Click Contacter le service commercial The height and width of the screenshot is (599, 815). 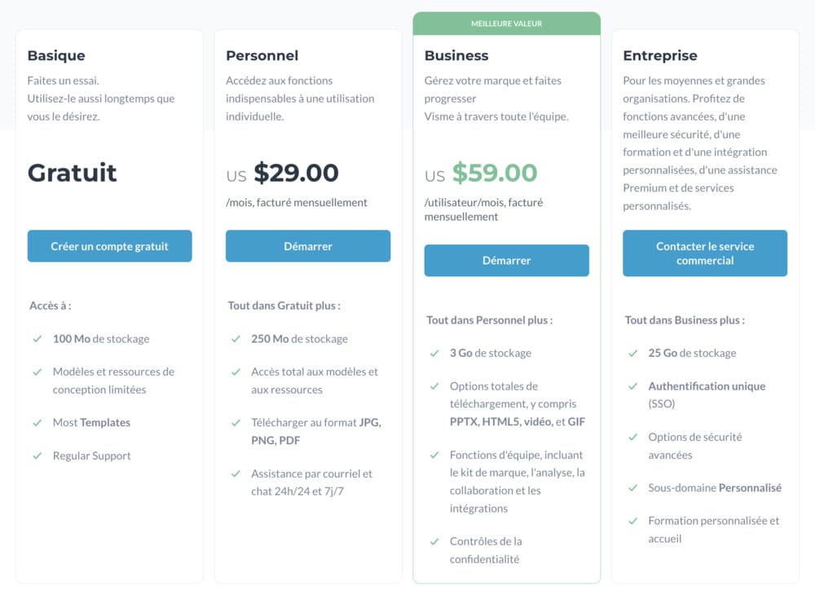(704, 253)
